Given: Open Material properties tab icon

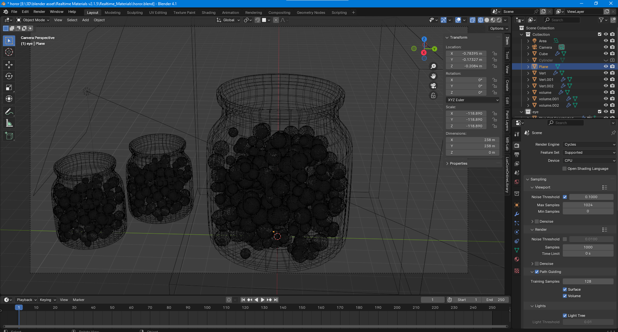Looking at the screenshot, I should point(517,259).
